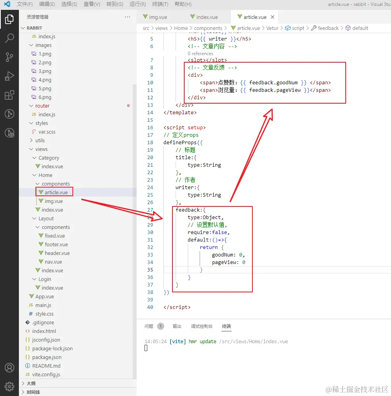Screen dimensions: 391x396
Task: Open style.css in explorer
Action: 44,314
